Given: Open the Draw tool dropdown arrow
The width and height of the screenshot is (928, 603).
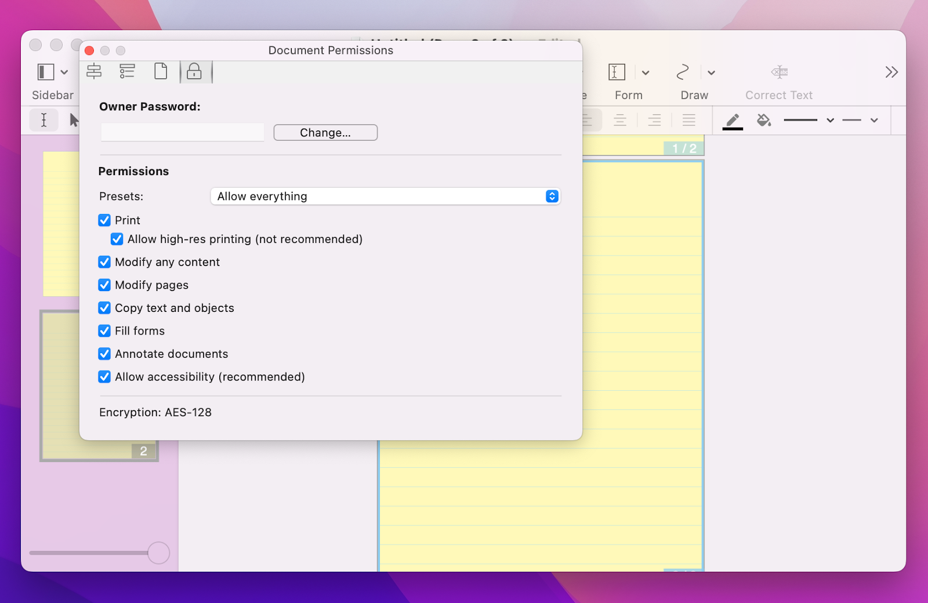Looking at the screenshot, I should (x=711, y=72).
